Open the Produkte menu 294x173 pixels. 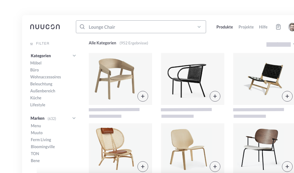click(225, 27)
